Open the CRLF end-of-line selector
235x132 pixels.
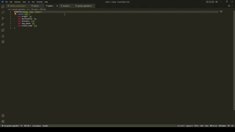(202, 126)
